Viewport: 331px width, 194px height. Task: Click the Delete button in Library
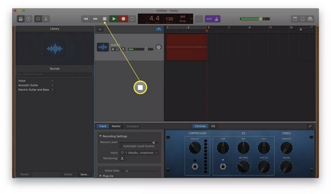68,174
